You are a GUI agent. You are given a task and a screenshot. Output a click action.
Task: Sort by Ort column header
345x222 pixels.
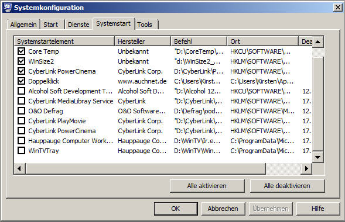(263, 41)
